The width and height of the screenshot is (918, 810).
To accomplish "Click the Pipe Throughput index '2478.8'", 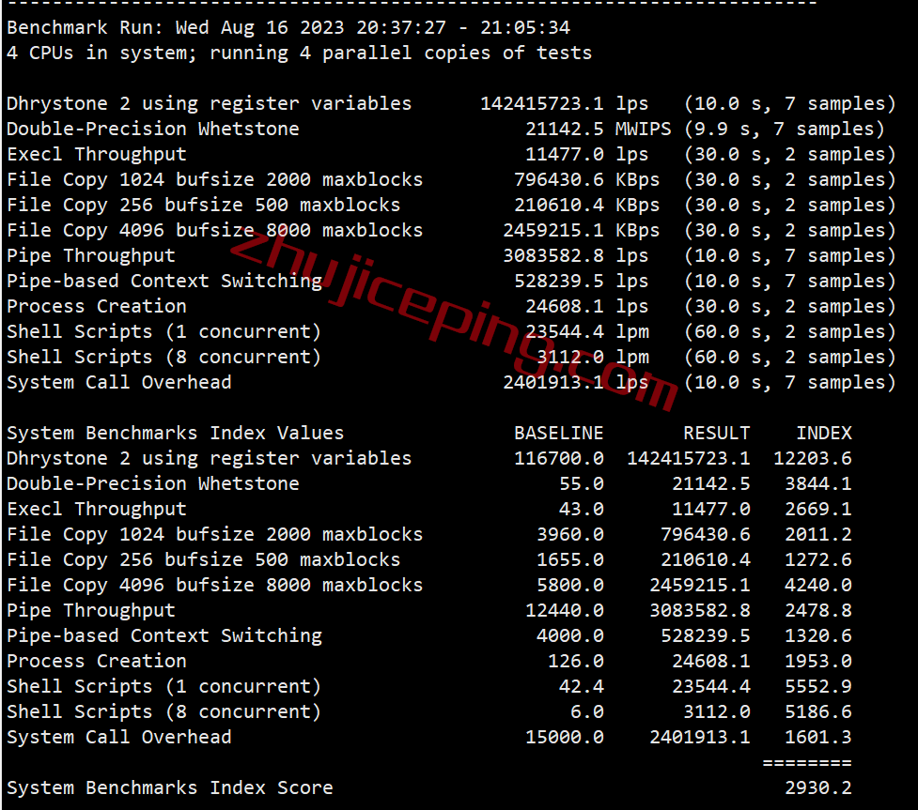I will 817,611.
